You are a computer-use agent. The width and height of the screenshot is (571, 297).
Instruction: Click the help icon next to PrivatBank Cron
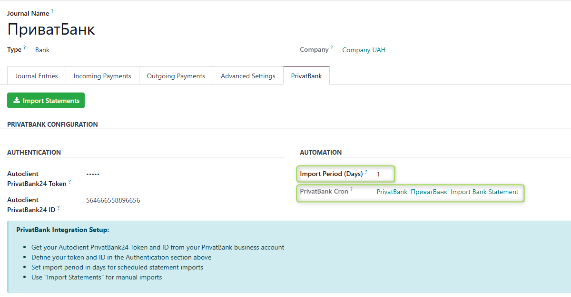click(352, 188)
